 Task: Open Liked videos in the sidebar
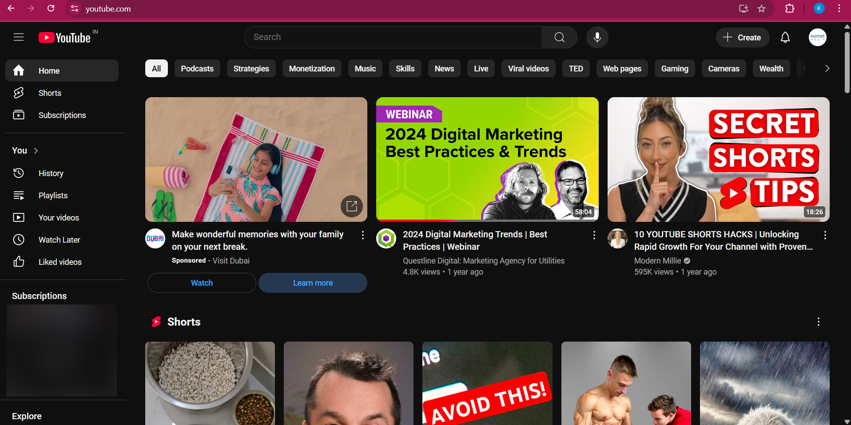(62, 262)
